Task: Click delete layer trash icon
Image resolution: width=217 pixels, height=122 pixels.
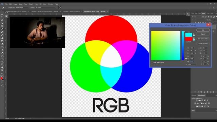Action: [x=214, y=92]
